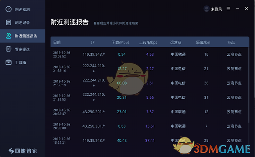Click the 上传/Mbps column header
The image size is (255, 157).
click(x=148, y=43)
